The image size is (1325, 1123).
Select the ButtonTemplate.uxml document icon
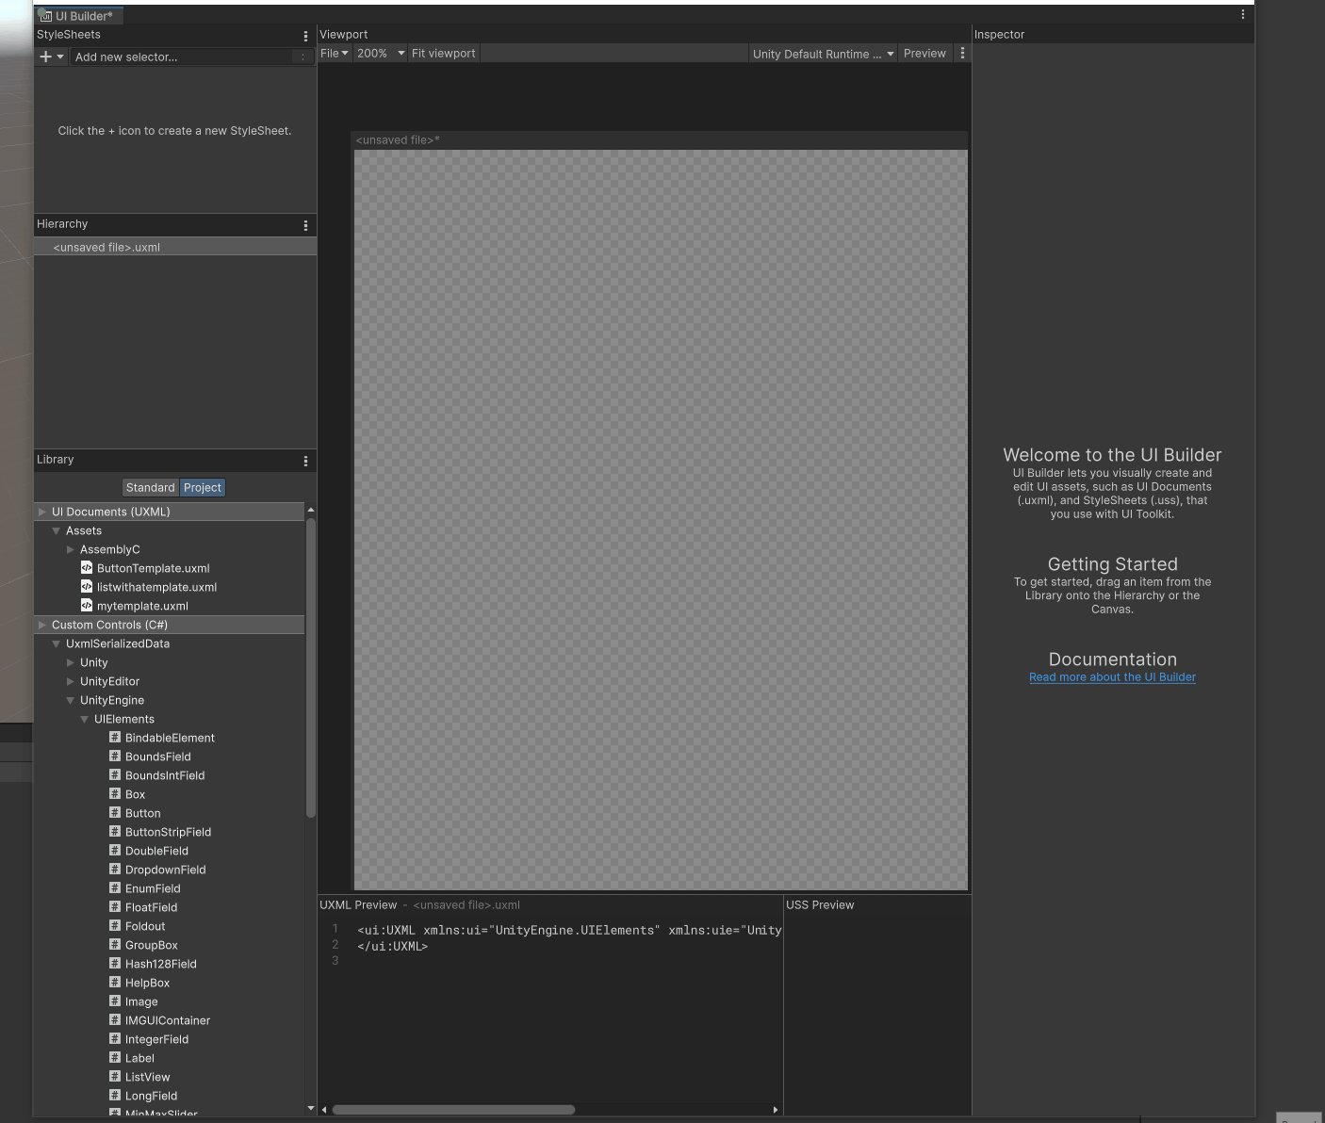(87, 568)
